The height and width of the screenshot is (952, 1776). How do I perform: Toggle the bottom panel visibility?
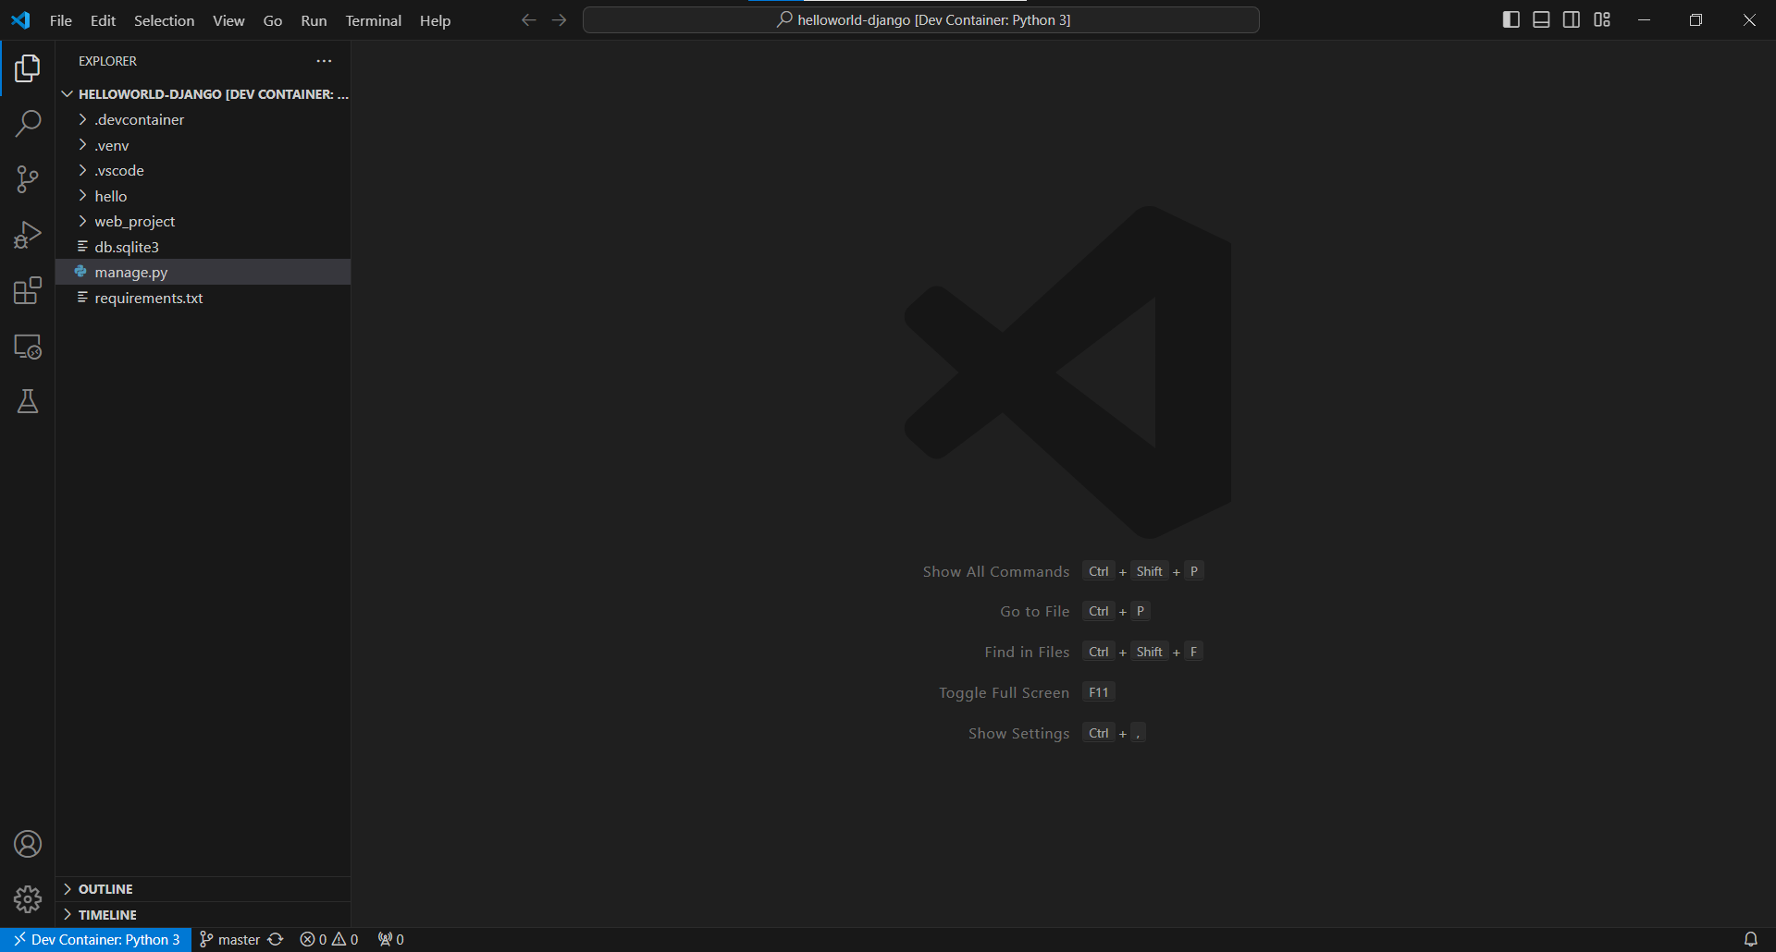[x=1541, y=19]
